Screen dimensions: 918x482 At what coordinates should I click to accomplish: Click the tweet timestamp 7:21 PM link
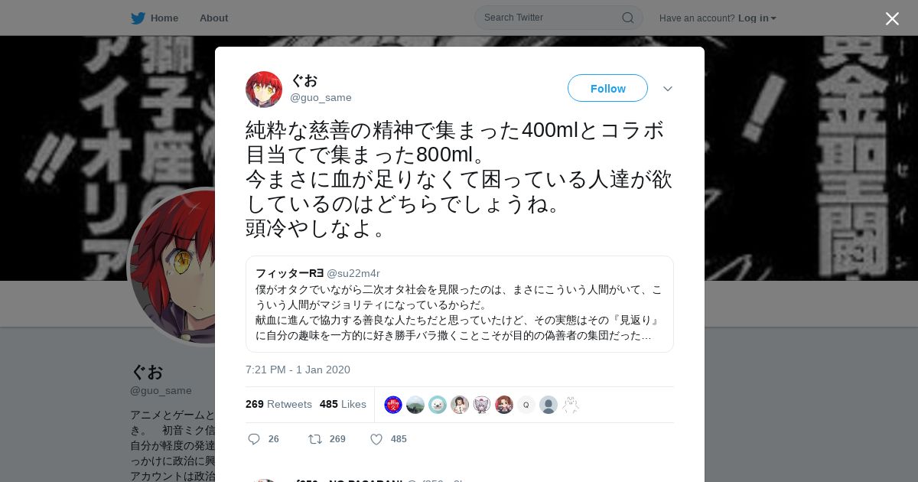[x=298, y=370]
